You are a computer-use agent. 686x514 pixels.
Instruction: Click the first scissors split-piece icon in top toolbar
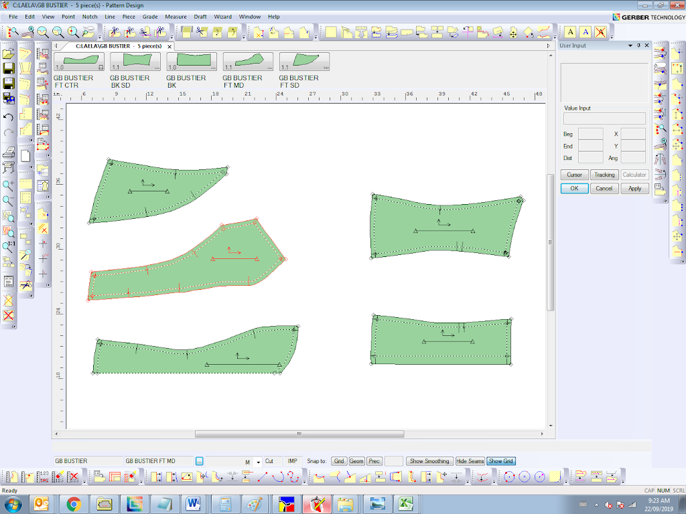pyautogui.click(x=115, y=32)
